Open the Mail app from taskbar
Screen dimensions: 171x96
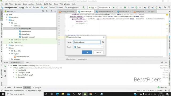click(68, 94)
